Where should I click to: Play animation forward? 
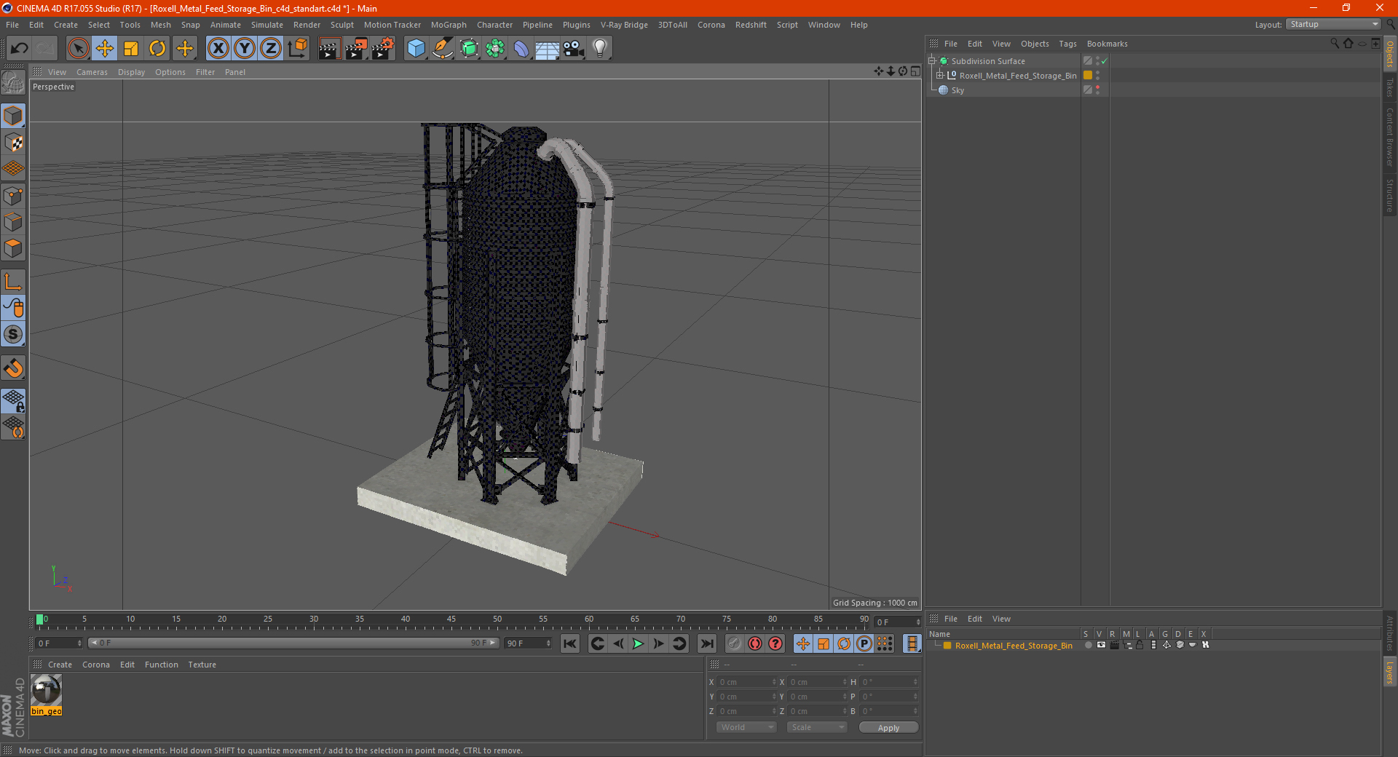click(x=638, y=643)
